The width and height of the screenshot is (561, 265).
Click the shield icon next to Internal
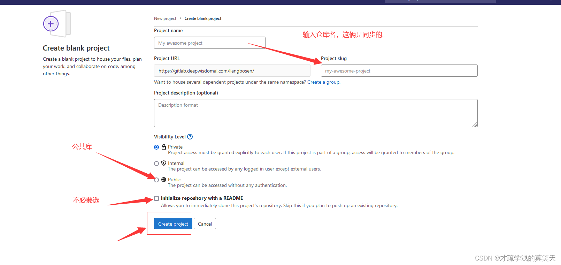[x=164, y=163]
